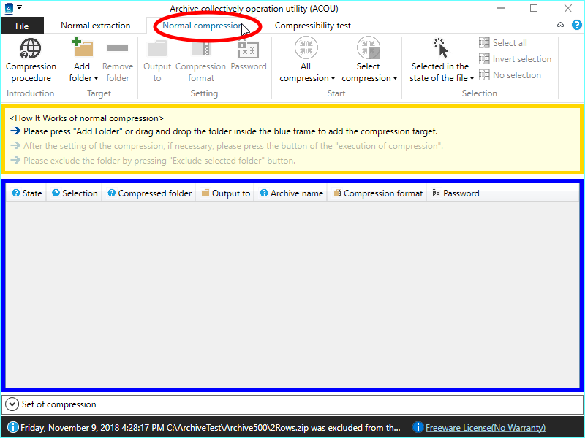Open the Compressibility test tab
Image resolution: width=585 pixels, height=438 pixels.
312,26
